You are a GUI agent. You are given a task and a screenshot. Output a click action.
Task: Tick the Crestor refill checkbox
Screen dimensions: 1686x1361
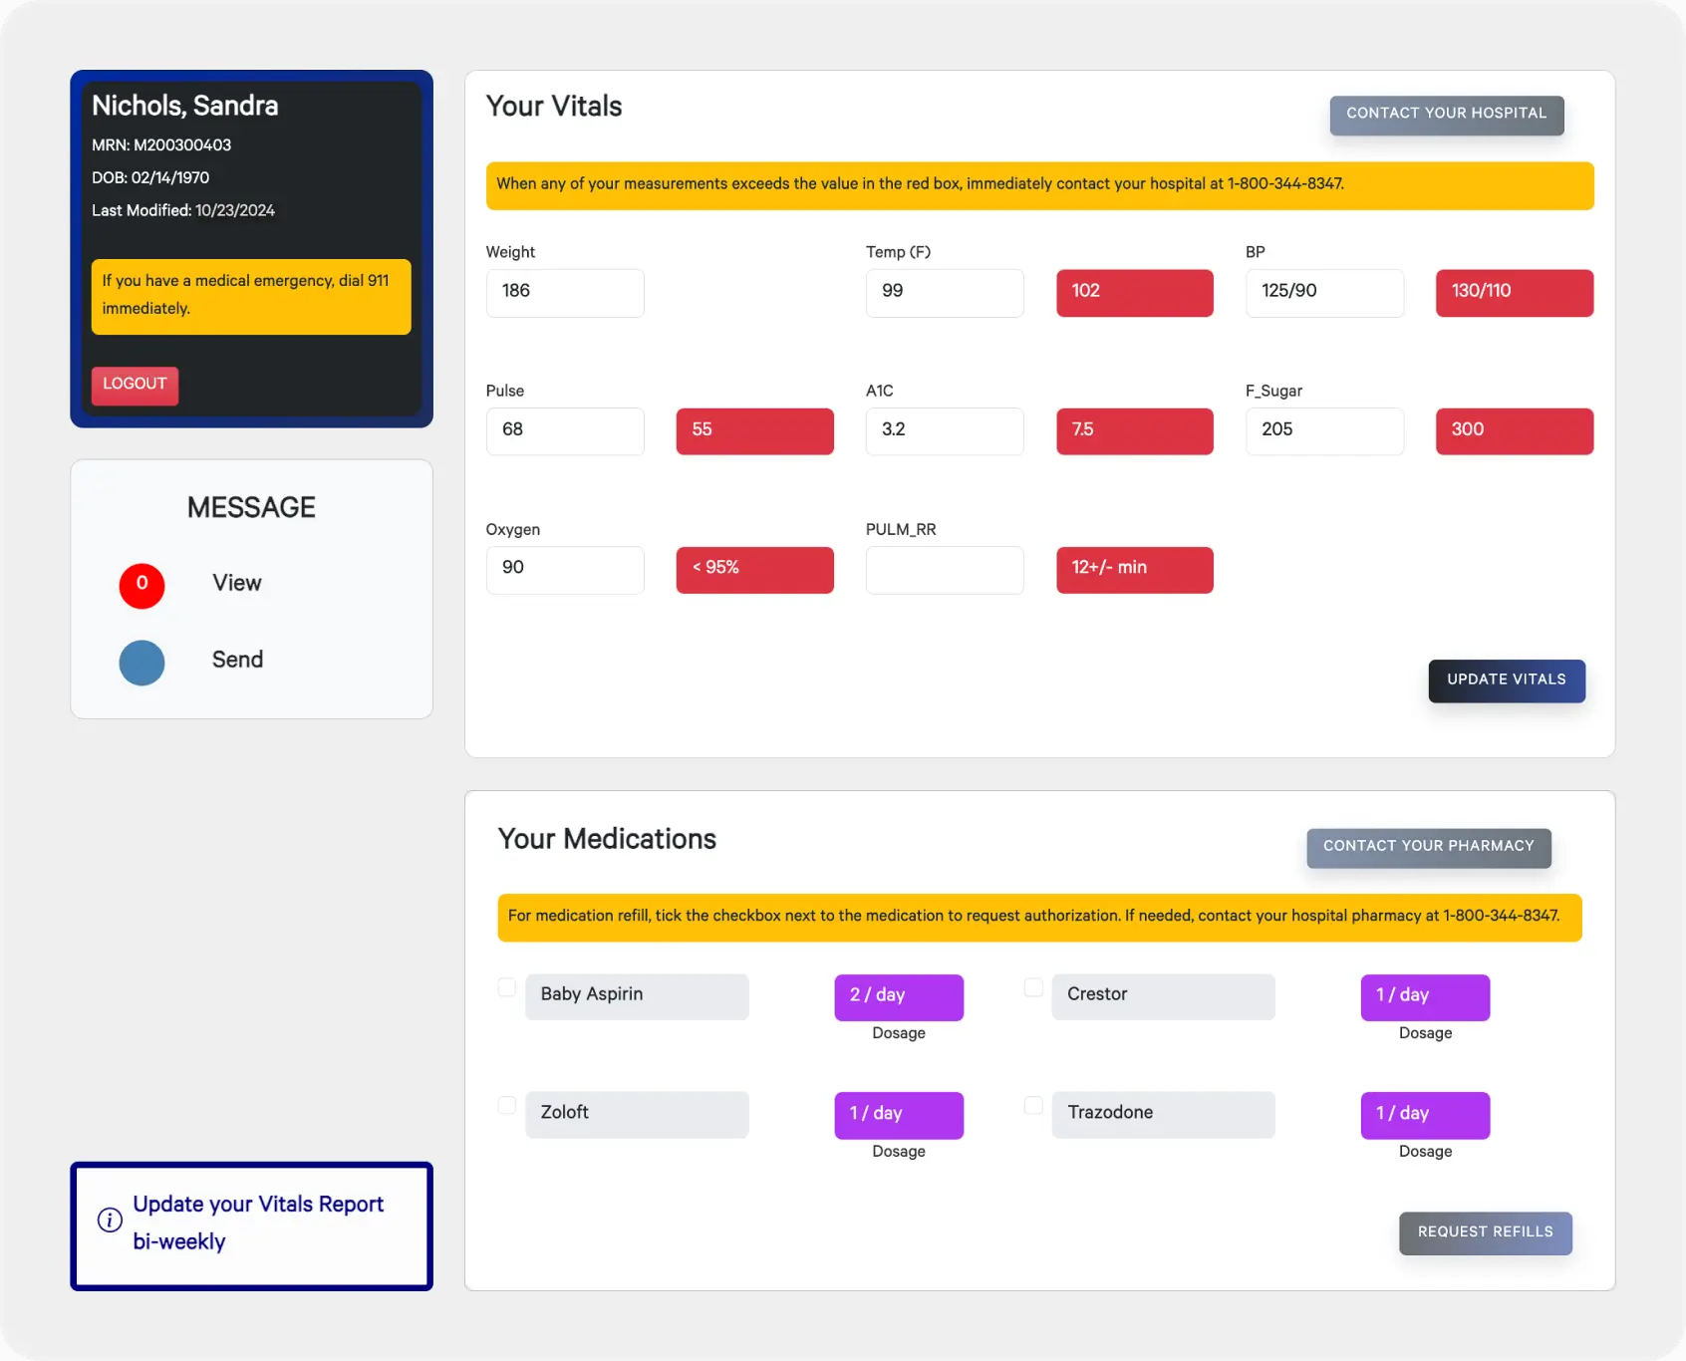[1033, 987]
